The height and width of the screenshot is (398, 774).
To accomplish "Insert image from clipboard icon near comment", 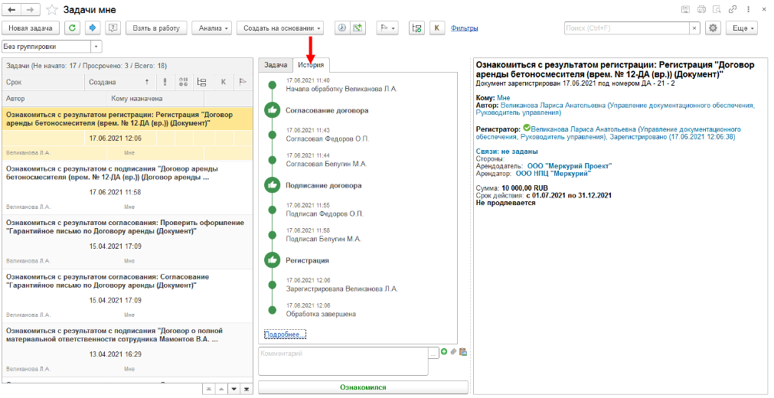I will (462, 351).
